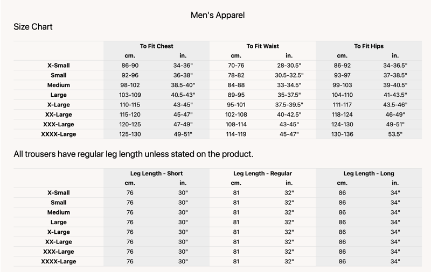
Task: Click the Leg Length - Long header
Action: [x=369, y=174]
